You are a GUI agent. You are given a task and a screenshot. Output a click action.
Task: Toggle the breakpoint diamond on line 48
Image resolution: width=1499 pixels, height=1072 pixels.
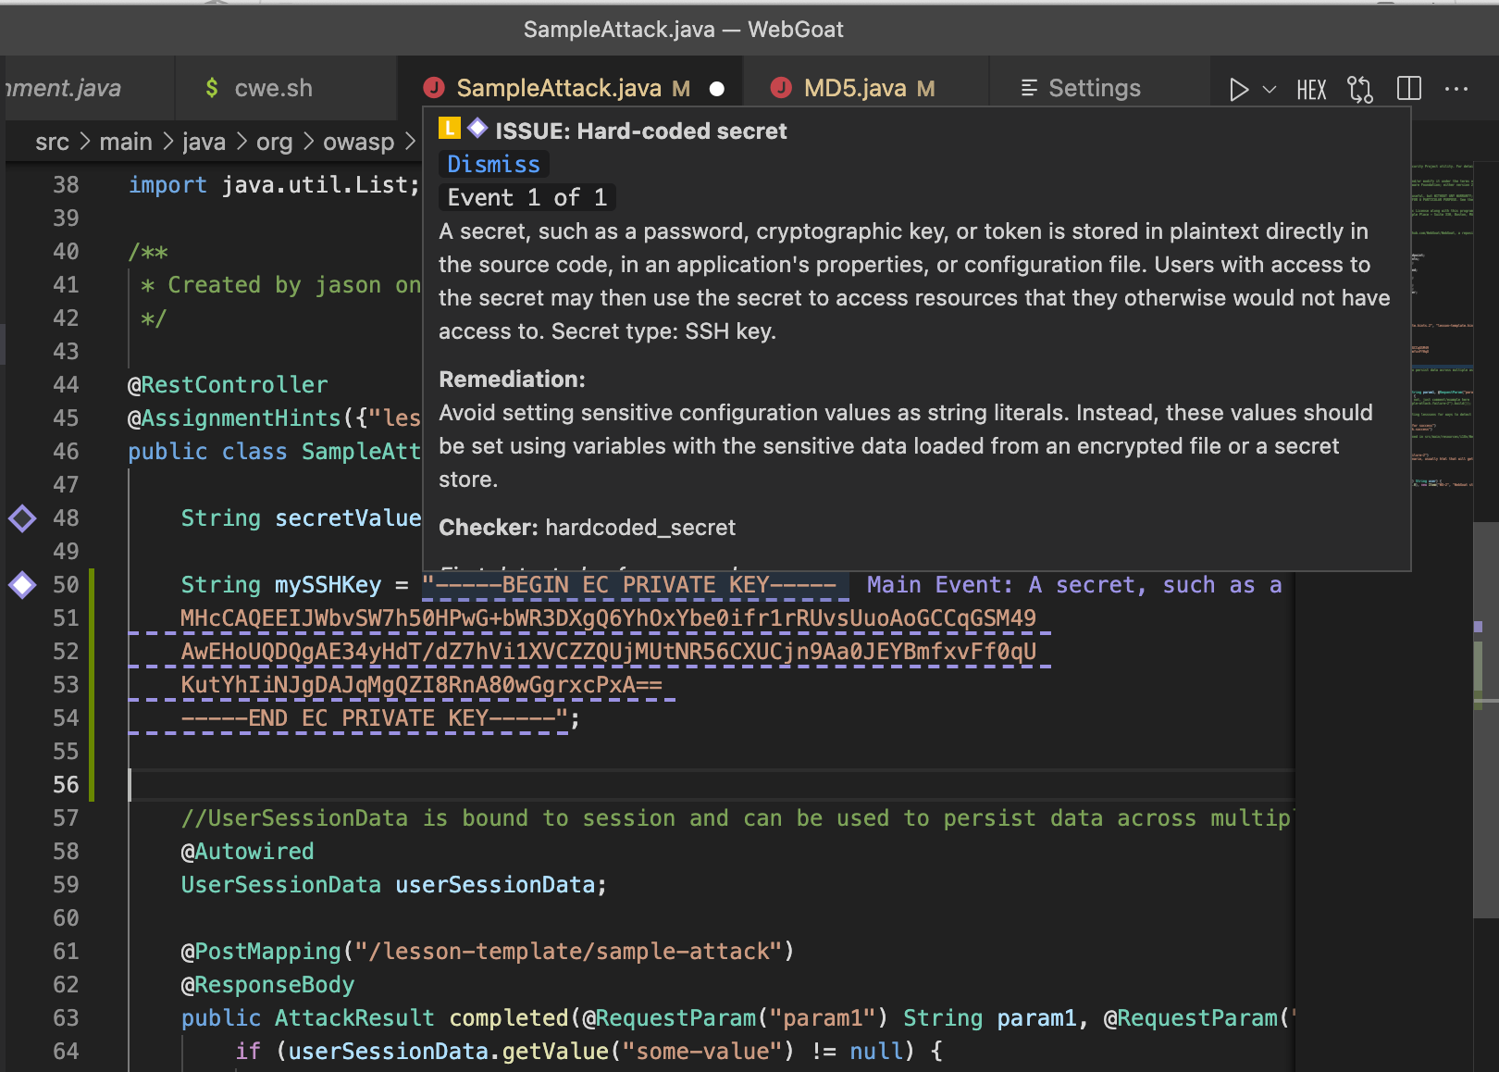(21, 518)
